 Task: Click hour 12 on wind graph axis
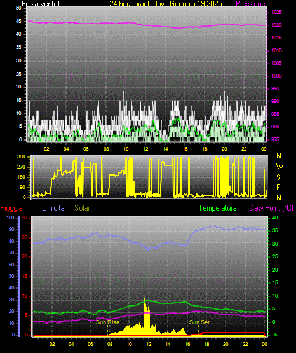click(x=145, y=149)
